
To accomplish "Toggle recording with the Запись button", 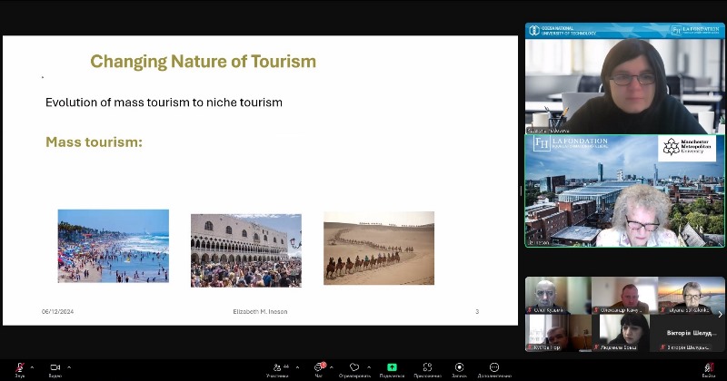I will tap(459, 367).
